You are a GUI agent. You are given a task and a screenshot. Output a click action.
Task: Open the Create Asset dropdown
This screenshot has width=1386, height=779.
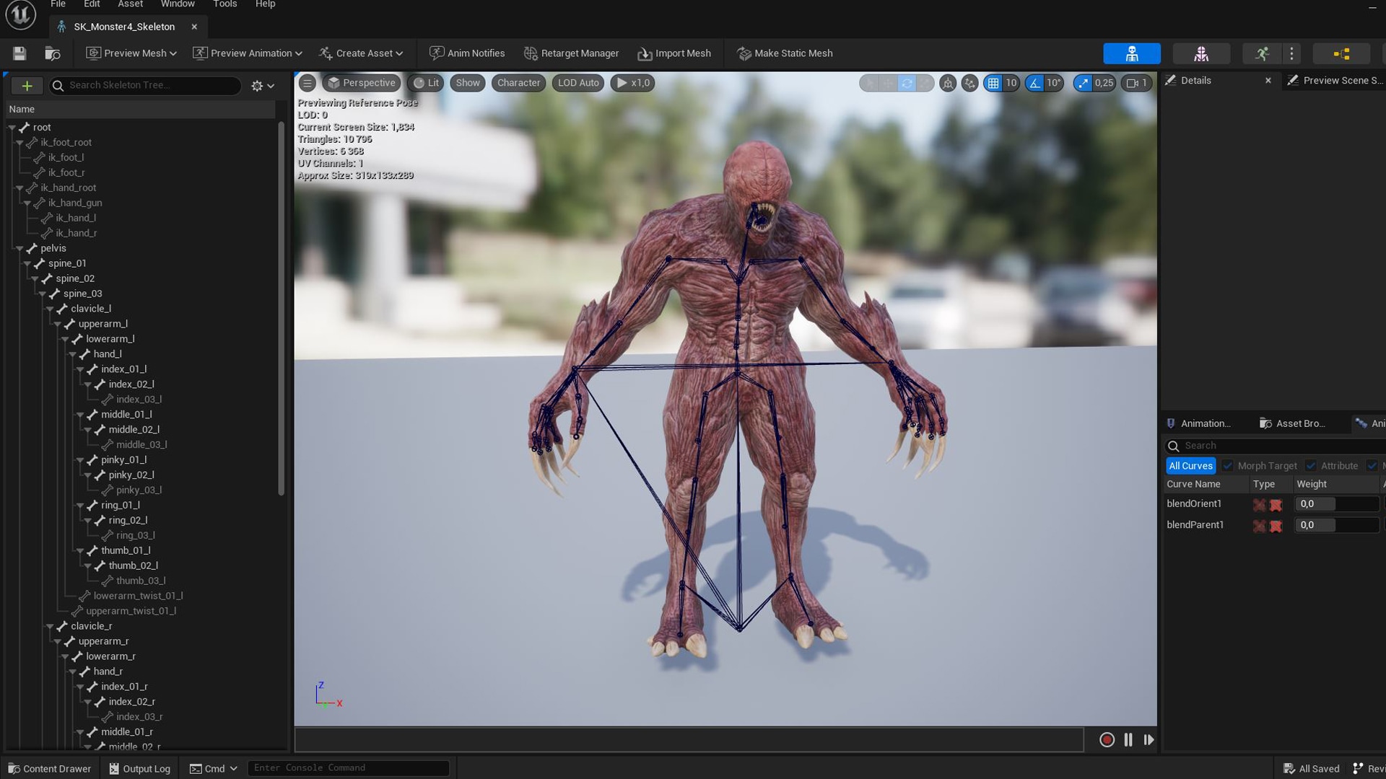point(361,53)
